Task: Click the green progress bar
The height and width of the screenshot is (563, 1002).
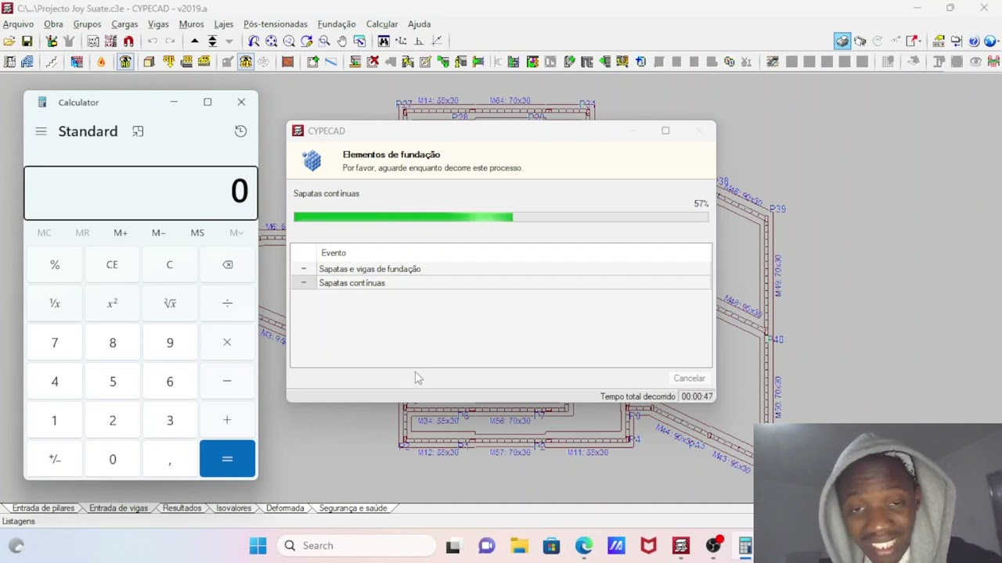Action: pyautogui.click(x=501, y=217)
